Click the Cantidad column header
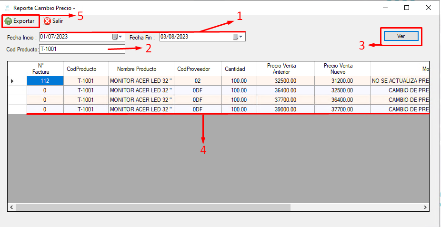 coord(239,69)
